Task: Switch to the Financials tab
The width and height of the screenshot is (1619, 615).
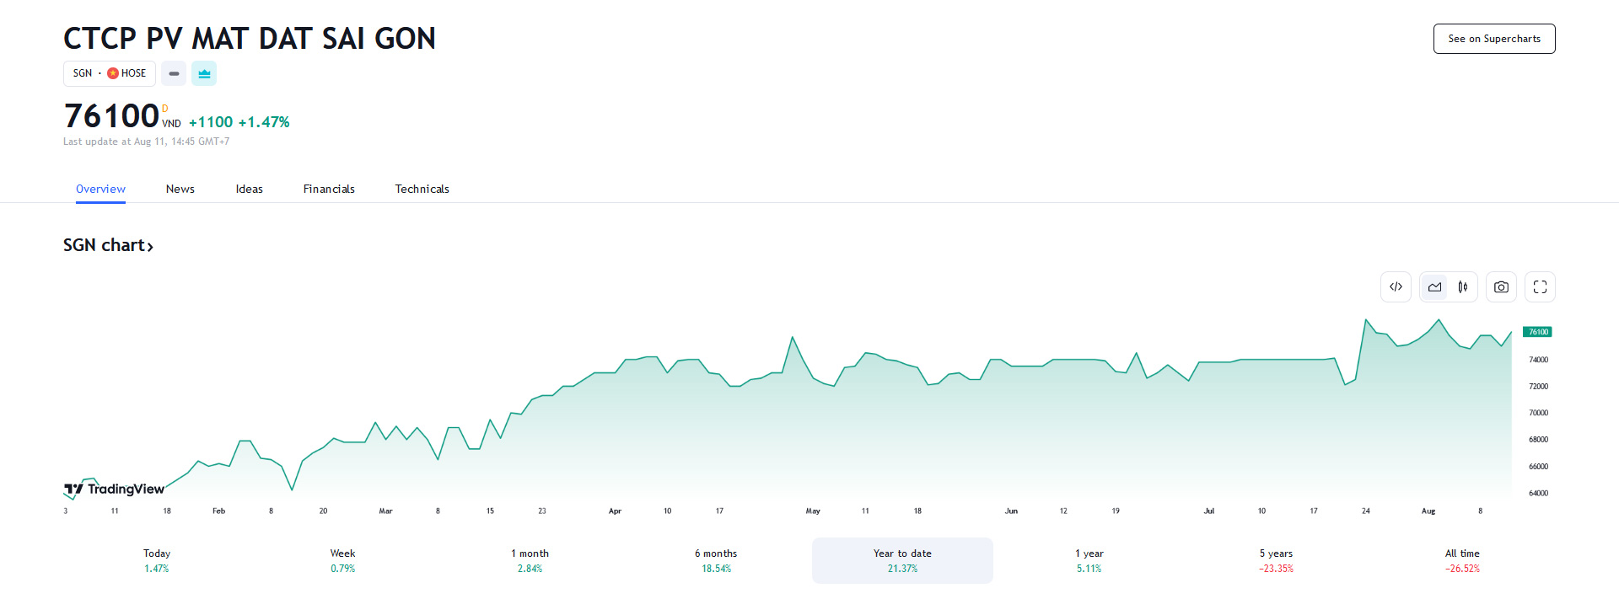Action: tap(329, 189)
